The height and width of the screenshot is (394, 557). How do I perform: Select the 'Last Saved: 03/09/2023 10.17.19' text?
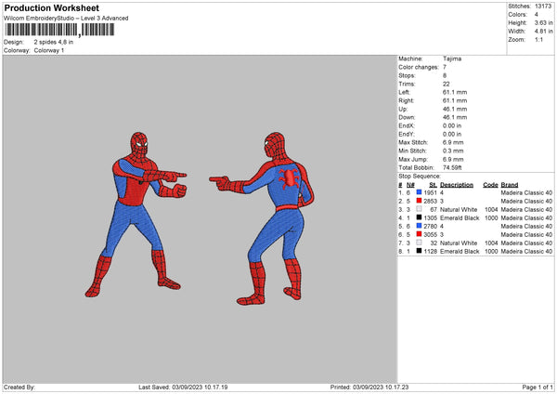click(183, 387)
